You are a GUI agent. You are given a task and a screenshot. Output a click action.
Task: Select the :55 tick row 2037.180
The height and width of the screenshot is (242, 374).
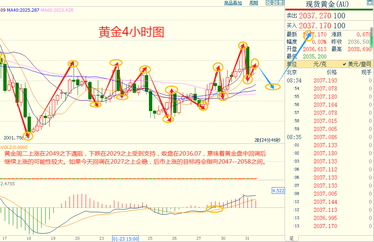(329, 97)
